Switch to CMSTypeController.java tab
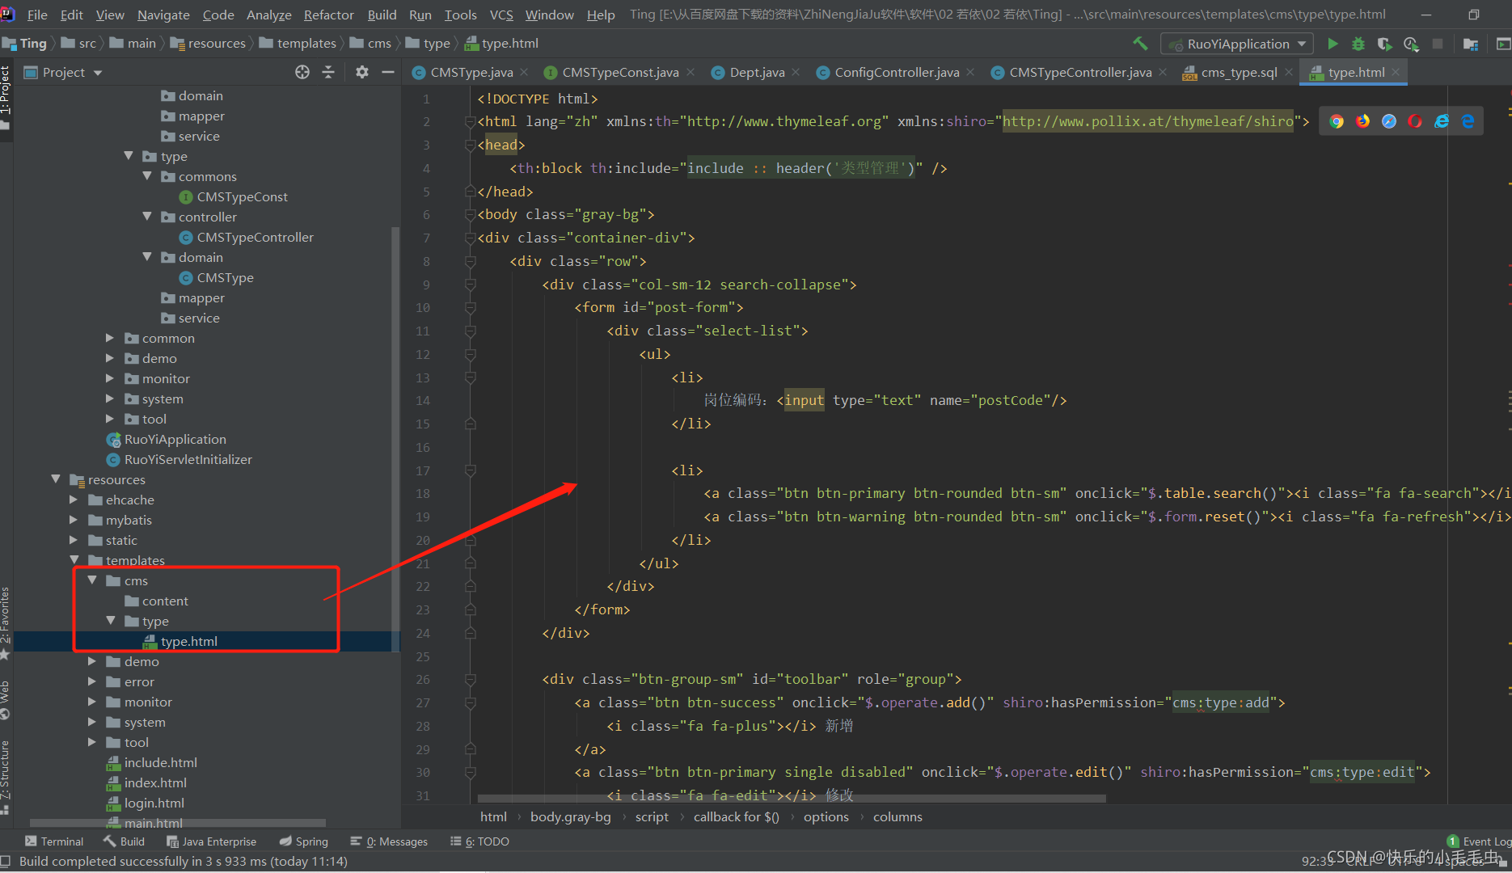The height and width of the screenshot is (873, 1512). (x=1079, y=72)
